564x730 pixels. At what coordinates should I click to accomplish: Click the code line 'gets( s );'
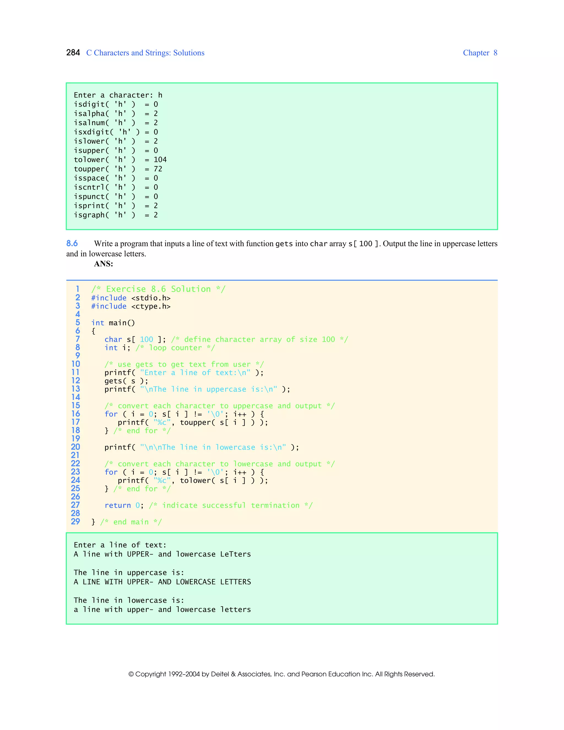point(126,381)
